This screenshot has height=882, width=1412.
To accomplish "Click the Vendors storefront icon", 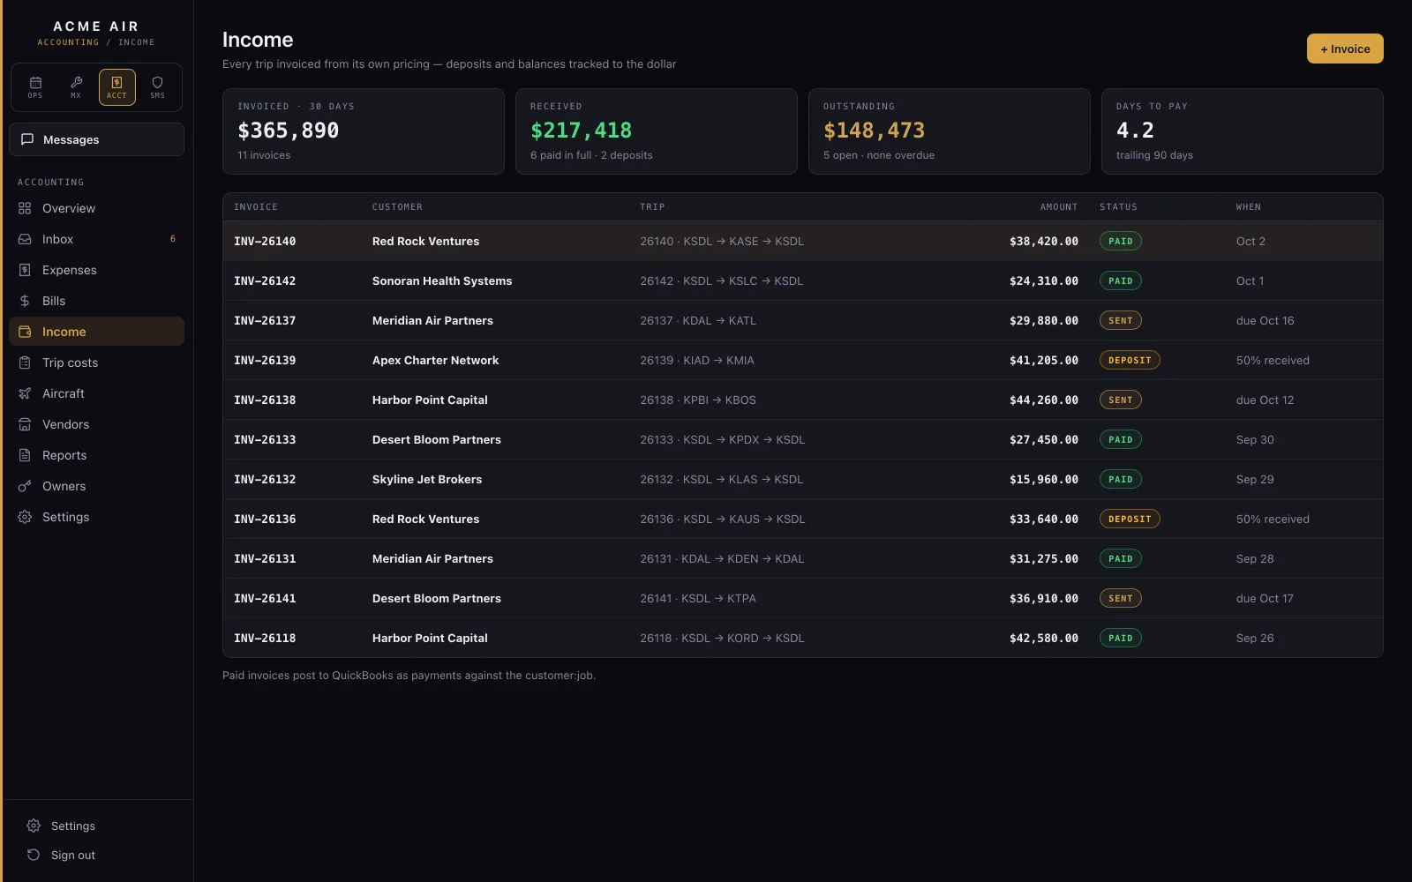I will point(25,424).
